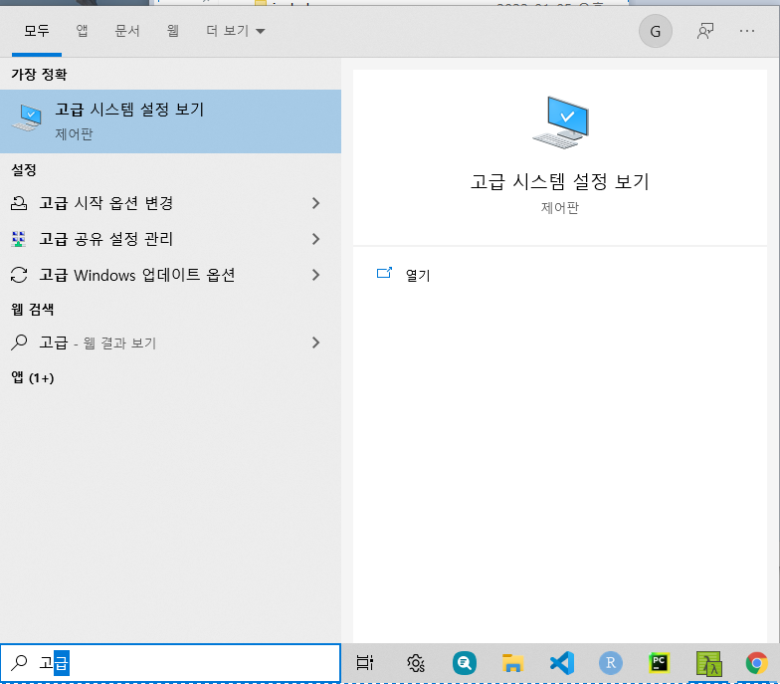
Task: Click large computer icon in preview pane
Action: point(561,122)
